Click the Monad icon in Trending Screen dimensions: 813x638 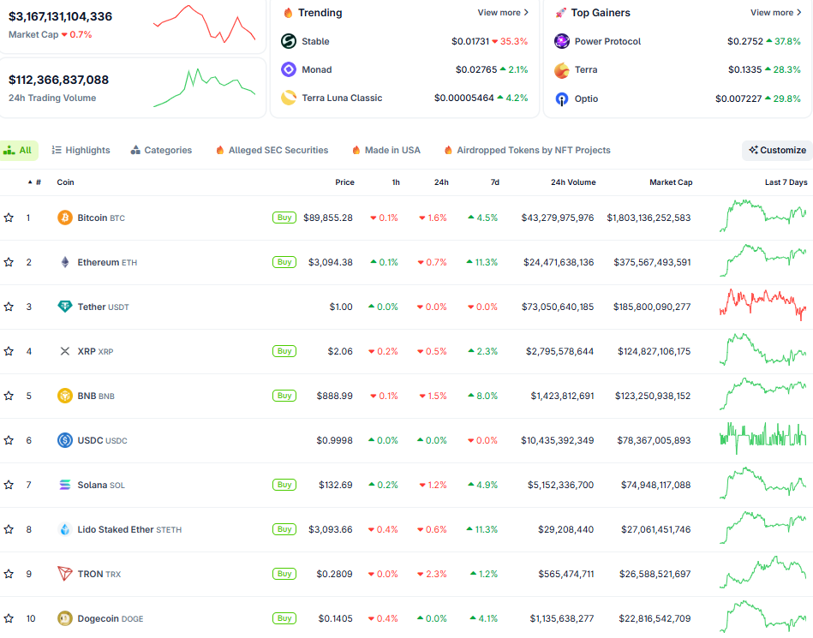tap(289, 69)
